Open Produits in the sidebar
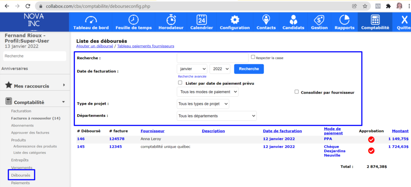 tap(18, 140)
